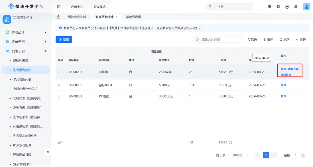Screen dimensions: 313x167
Task: Click the 前往 page number input
Action: tap(296, 155)
